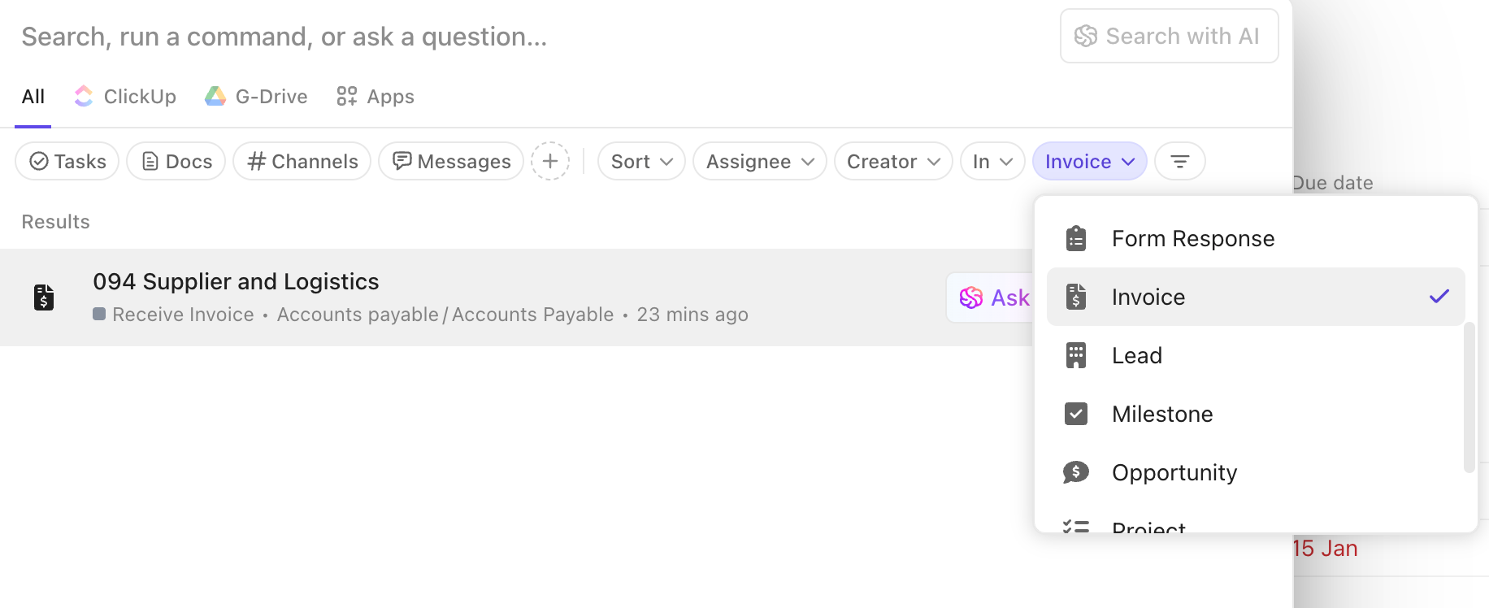Open the Sort dropdown

(x=641, y=162)
